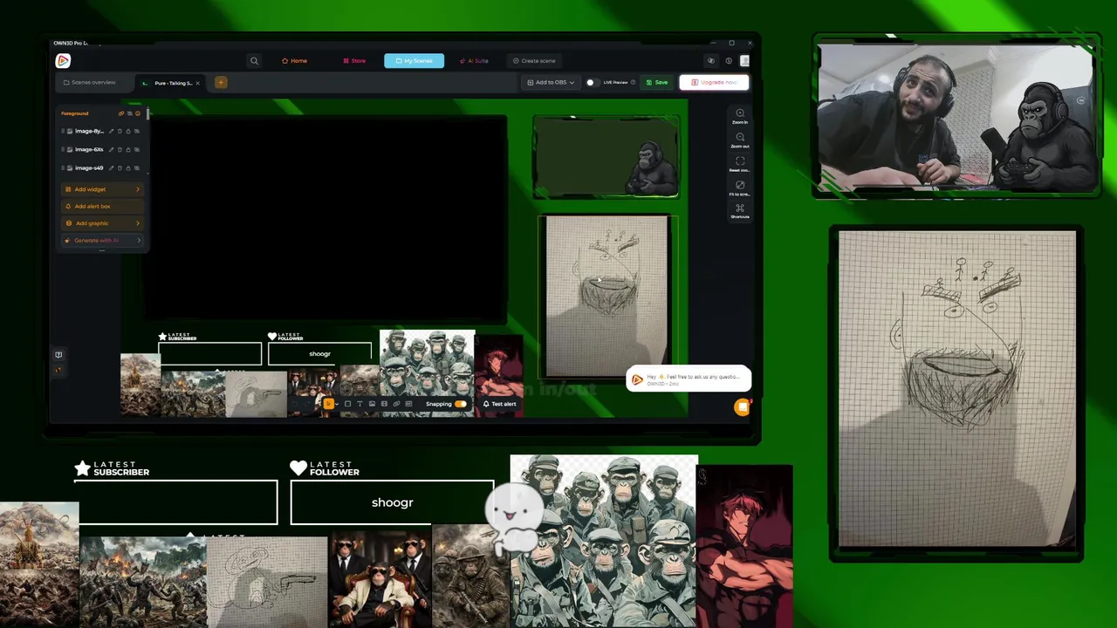Select the image-8y layer row

pyautogui.click(x=100, y=131)
